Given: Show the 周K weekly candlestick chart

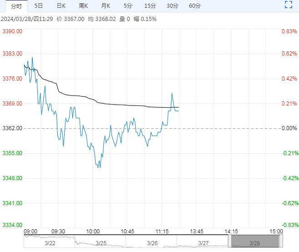Looking at the screenshot, I should (x=83, y=6).
